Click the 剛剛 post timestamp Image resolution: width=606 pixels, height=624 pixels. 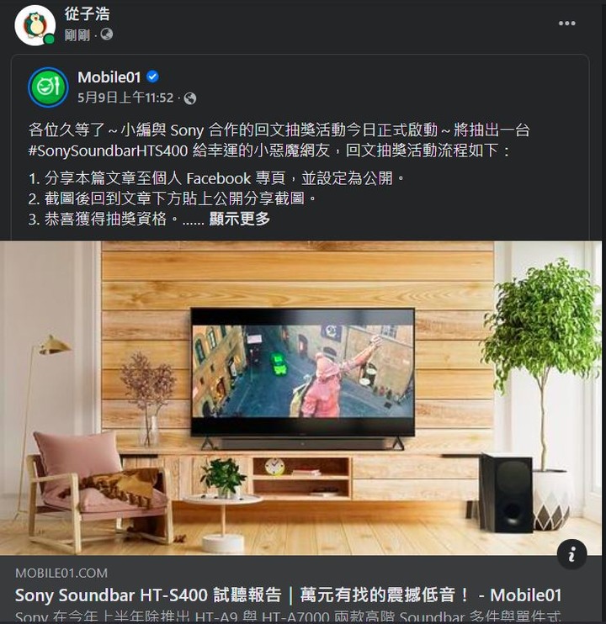point(77,35)
